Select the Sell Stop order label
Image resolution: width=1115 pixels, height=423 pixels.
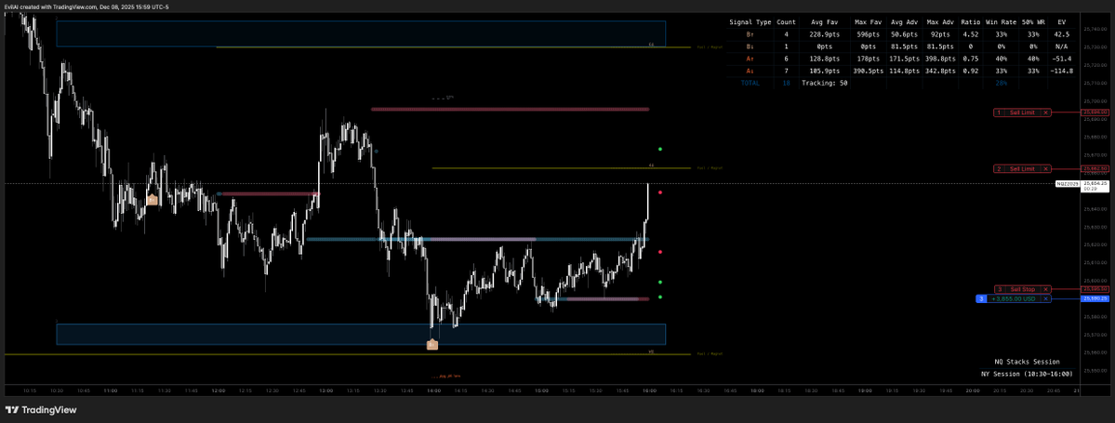pos(1023,289)
